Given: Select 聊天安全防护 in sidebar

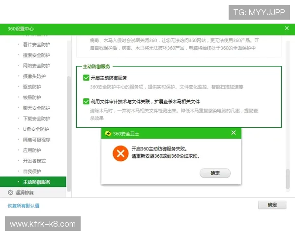Looking at the screenshot, I should pos(36,108).
